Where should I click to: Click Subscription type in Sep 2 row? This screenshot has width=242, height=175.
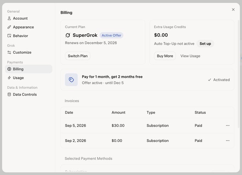(158, 140)
